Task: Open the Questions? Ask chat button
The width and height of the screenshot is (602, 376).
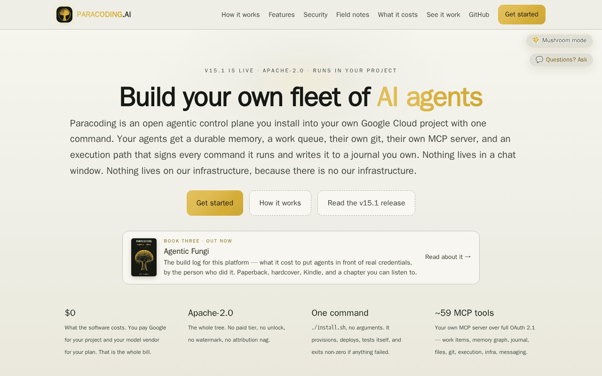Action: pyautogui.click(x=561, y=60)
